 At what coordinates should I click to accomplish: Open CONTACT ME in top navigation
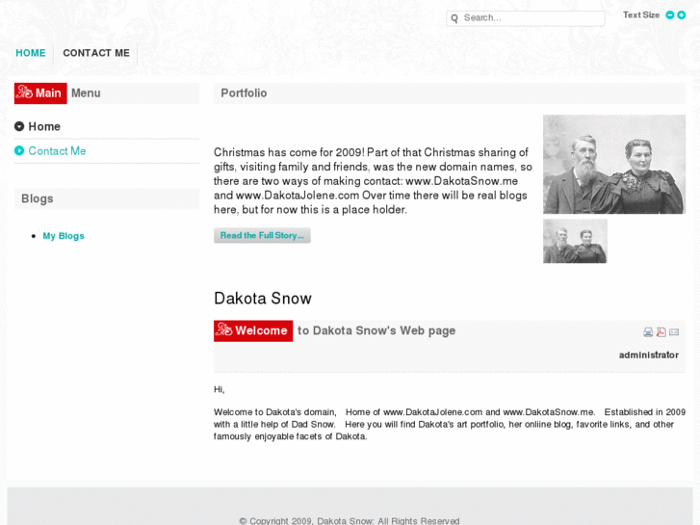[96, 53]
